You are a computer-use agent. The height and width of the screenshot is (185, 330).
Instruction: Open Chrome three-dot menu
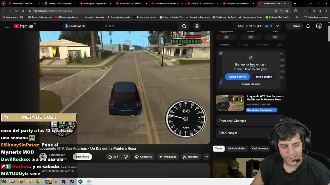point(326,11)
